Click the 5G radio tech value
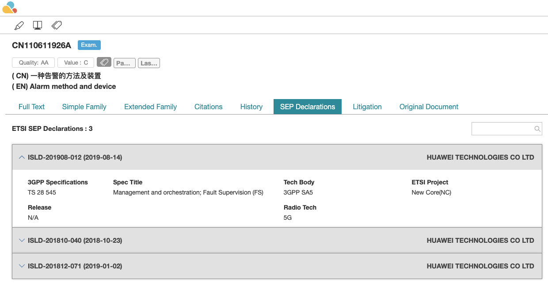 click(288, 218)
